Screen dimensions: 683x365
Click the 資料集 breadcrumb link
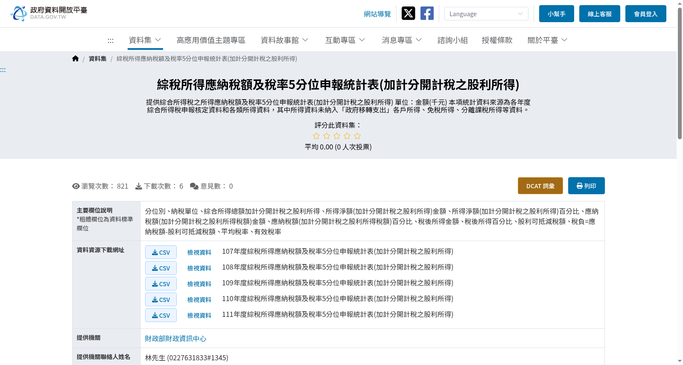pyautogui.click(x=98, y=59)
